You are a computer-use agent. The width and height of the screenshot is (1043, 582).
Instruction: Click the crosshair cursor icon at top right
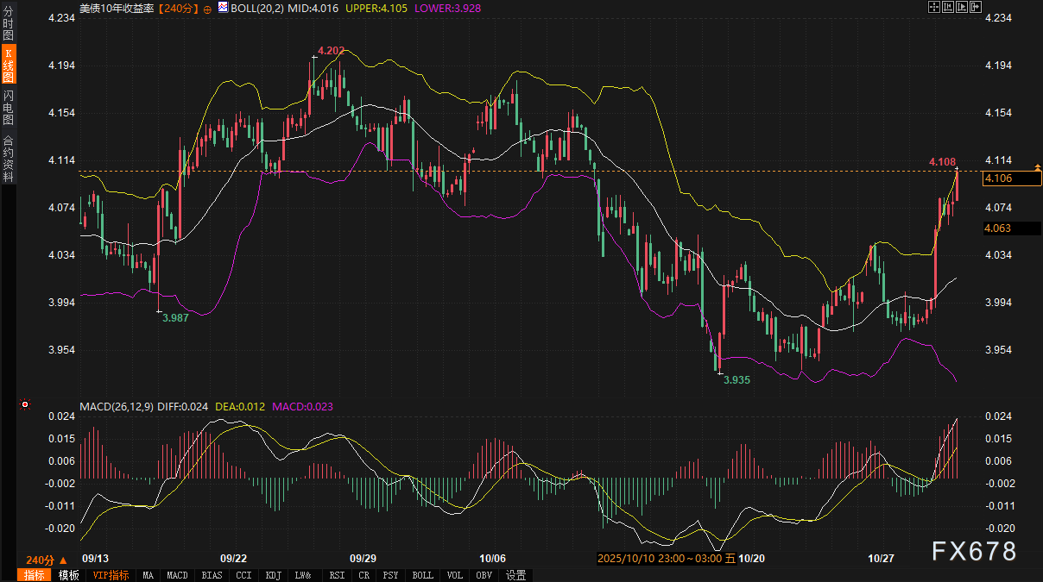coord(933,7)
